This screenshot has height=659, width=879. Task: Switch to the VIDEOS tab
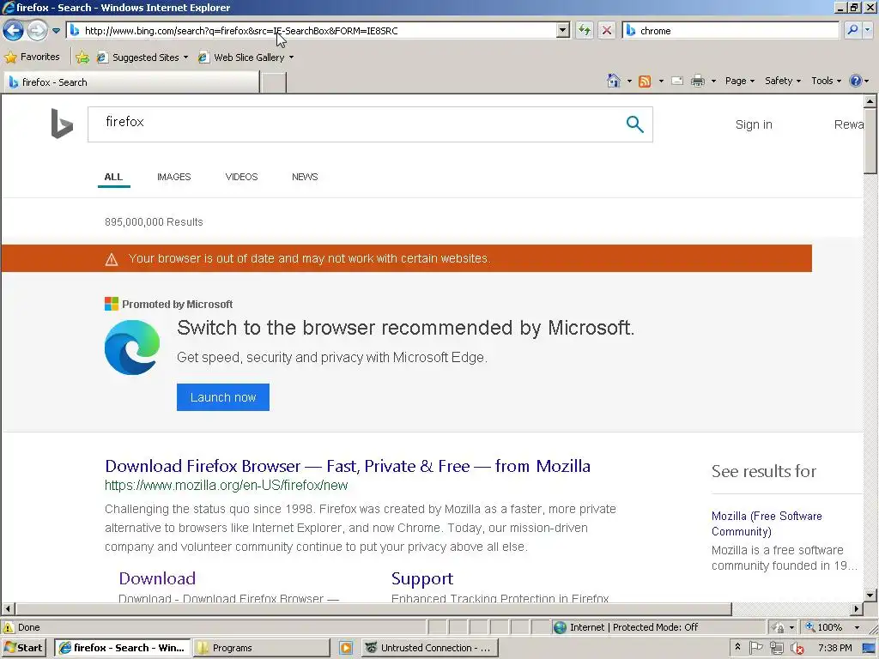tap(241, 177)
